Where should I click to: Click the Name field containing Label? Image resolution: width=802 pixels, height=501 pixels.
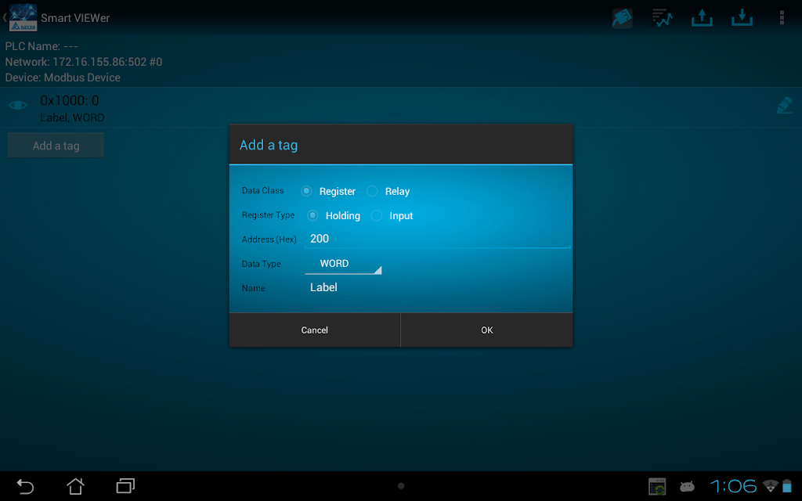pyautogui.click(x=437, y=288)
